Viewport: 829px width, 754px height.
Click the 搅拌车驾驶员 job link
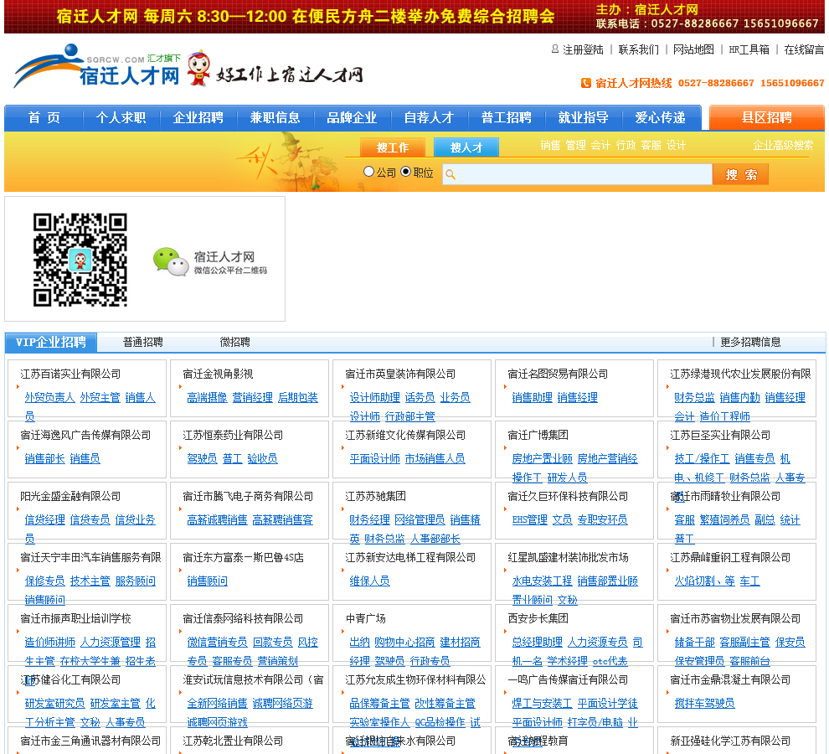(x=704, y=703)
